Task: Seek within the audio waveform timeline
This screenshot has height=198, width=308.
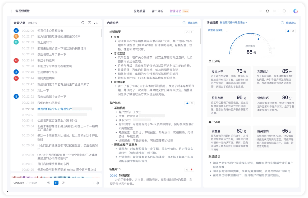Action: (x=56, y=177)
